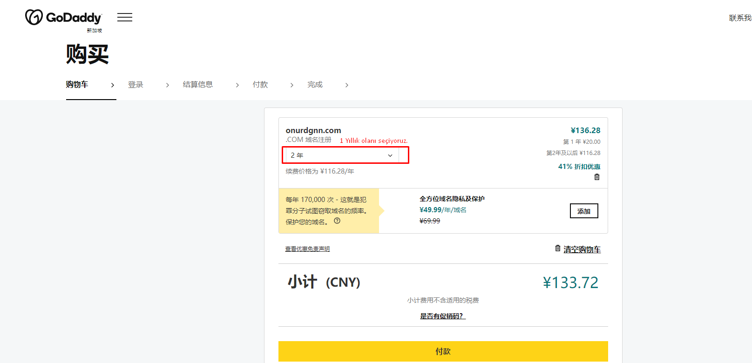The width and height of the screenshot is (752, 363).
Task: Click 续费价格为 ¥116.28/年 text
Action: (320, 171)
